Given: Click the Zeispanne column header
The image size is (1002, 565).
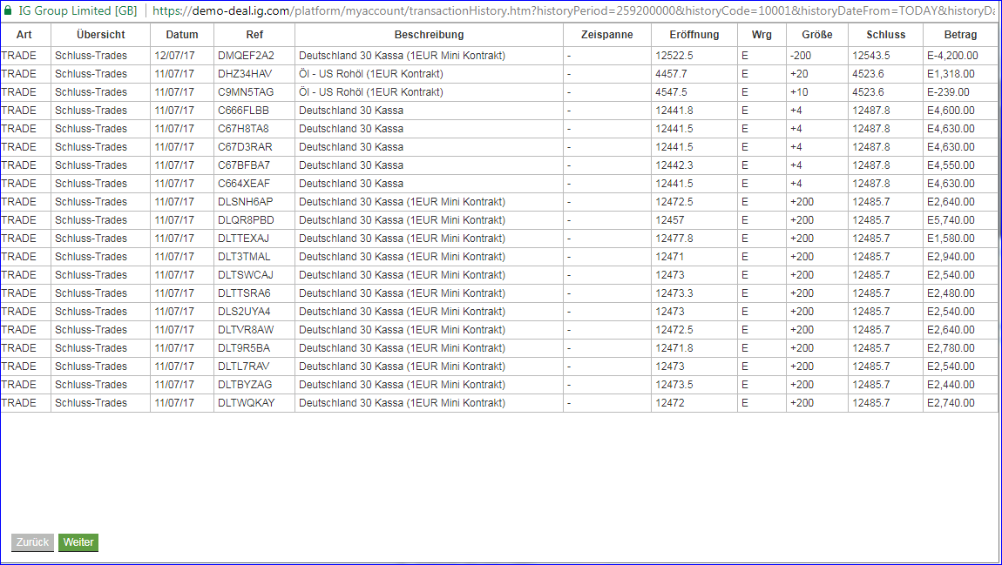Looking at the screenshot, I should coord(606,35).
